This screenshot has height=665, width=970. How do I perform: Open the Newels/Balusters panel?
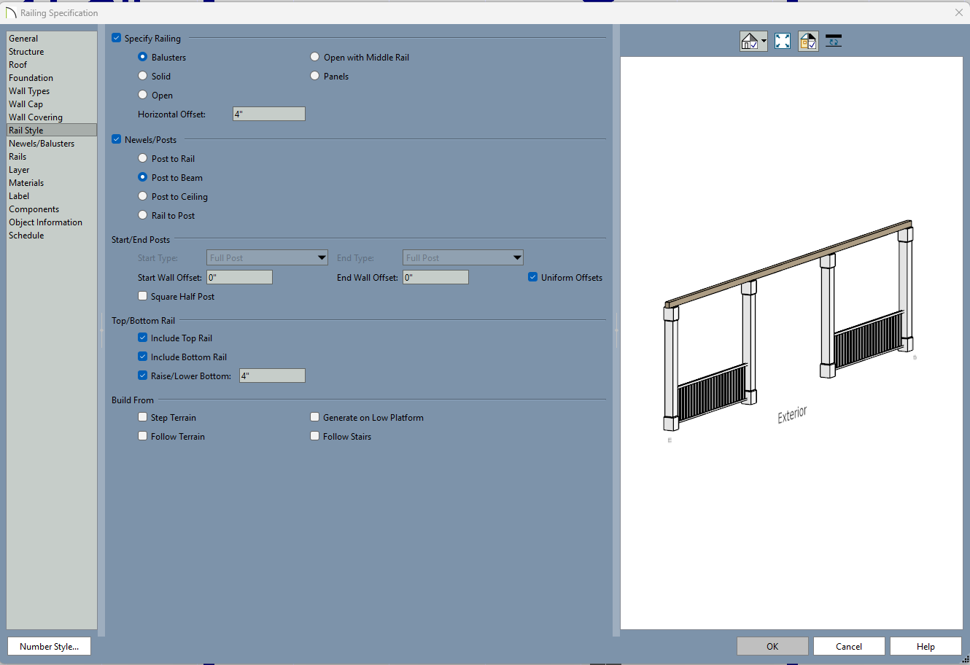42,144
